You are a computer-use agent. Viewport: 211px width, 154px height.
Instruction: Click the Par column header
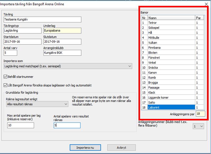point(199,18)
